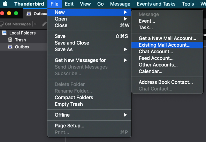Choose Address Book Contact…

pyautogui.click(x=167, y=82)
